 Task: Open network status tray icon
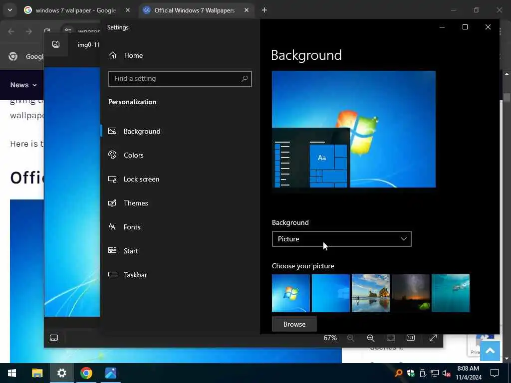pyautogui.click(x=435, y=373)
